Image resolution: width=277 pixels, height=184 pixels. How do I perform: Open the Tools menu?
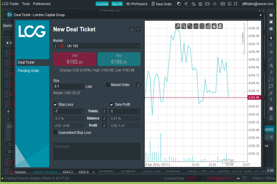(26, 4)
